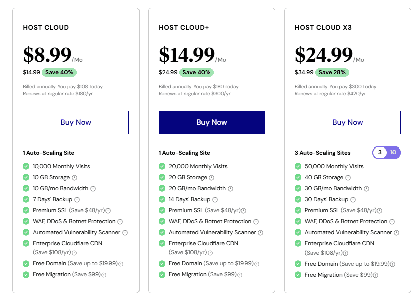Click the Save 28% badge on Host Cloud X3
The image size is (418, 295).
pos(331,72)
